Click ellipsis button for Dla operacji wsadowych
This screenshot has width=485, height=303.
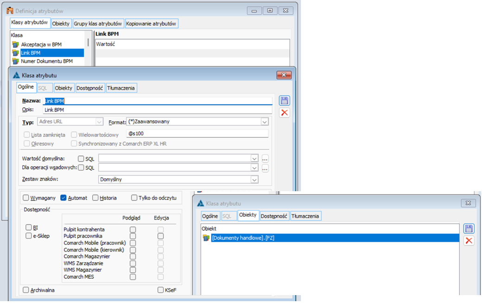[265, 168]
